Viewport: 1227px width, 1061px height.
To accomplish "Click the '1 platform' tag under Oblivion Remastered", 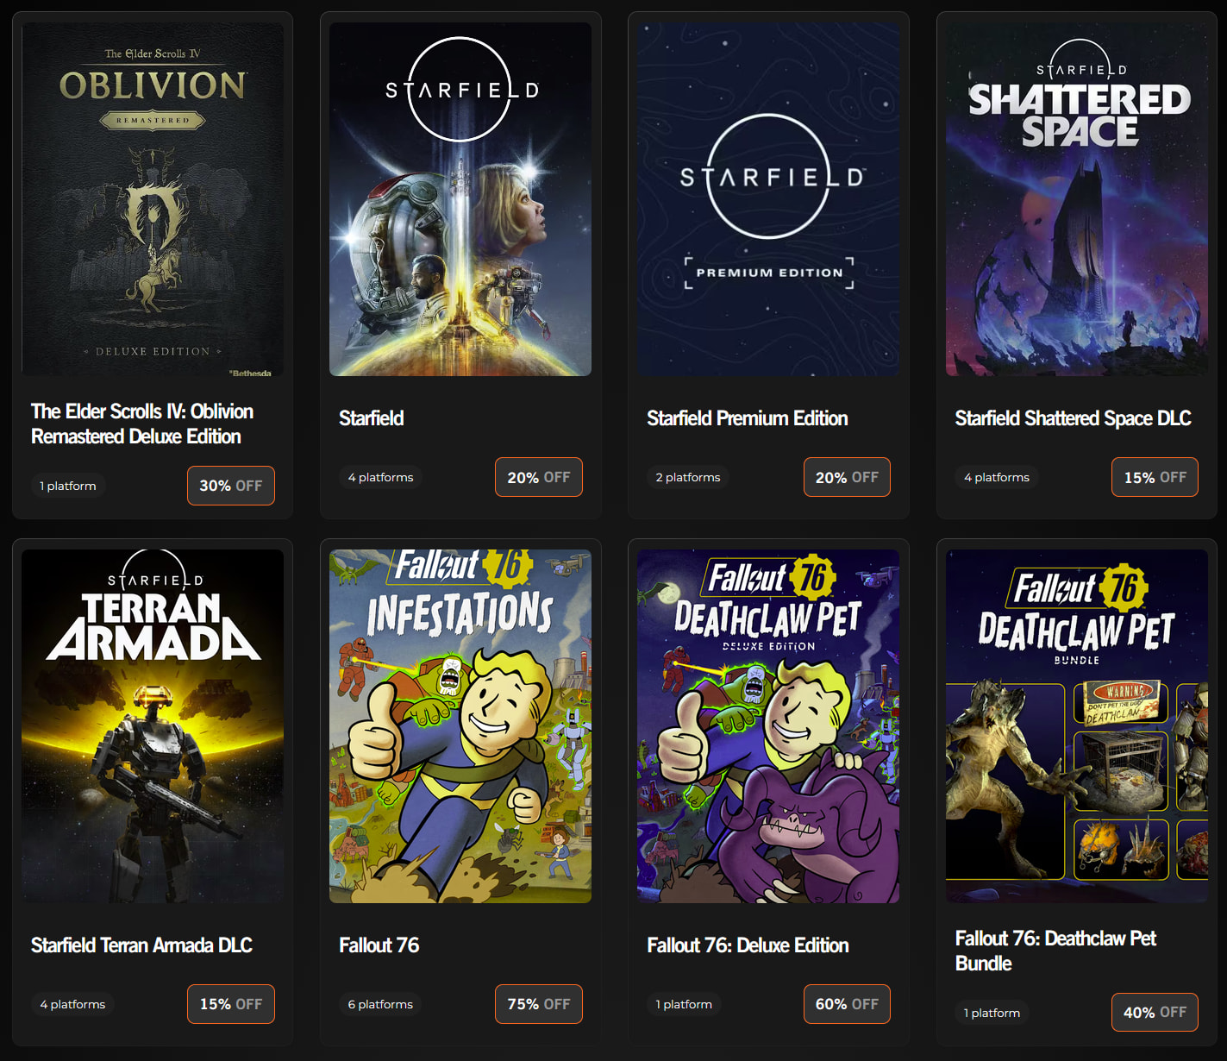I will 68,486.
